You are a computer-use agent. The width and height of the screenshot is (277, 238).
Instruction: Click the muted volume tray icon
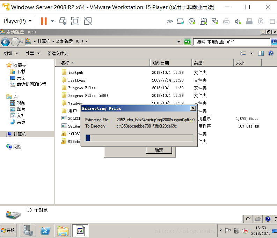[x=245, y=231]
